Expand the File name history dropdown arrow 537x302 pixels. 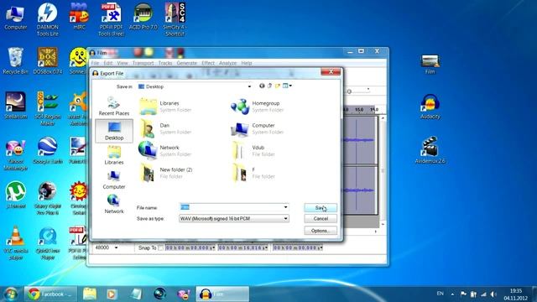click(x=285, y=207)
